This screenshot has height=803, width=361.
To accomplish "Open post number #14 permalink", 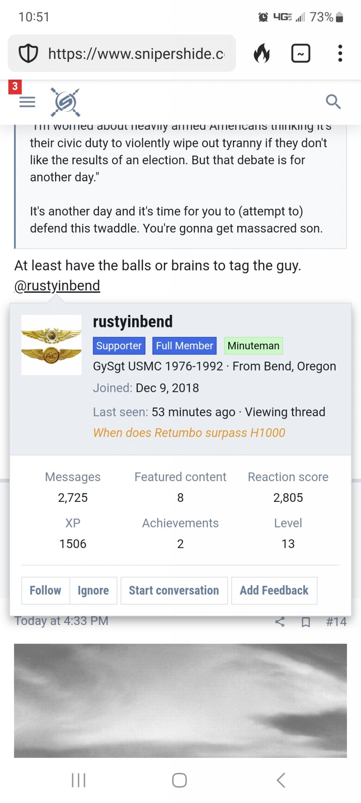I will click(x=336, y=621).
